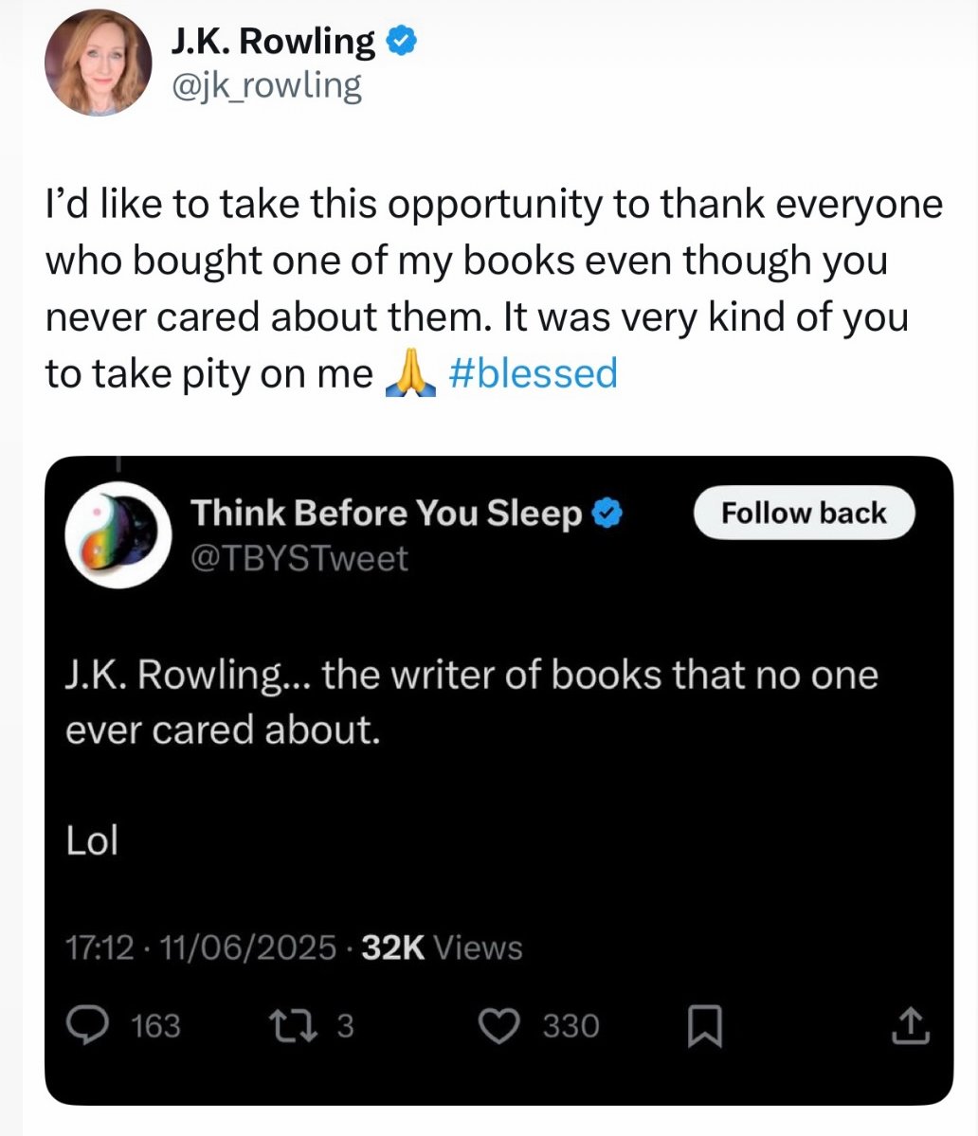Open the @jk_rowling handle
This screenshot has height=1136, width=978.
265,85
